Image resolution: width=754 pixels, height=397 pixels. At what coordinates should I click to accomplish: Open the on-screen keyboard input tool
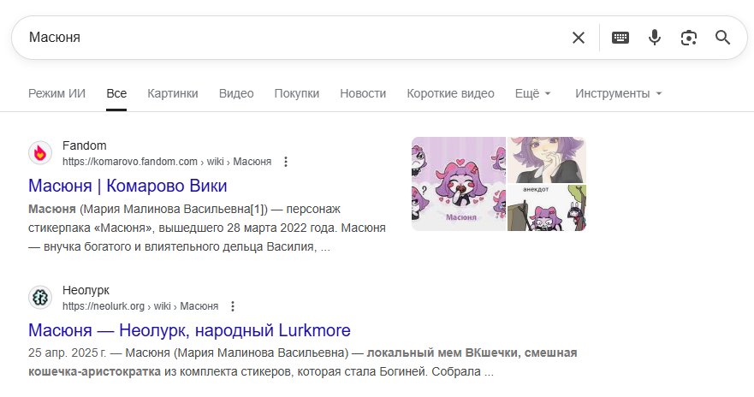pos(620,38)
